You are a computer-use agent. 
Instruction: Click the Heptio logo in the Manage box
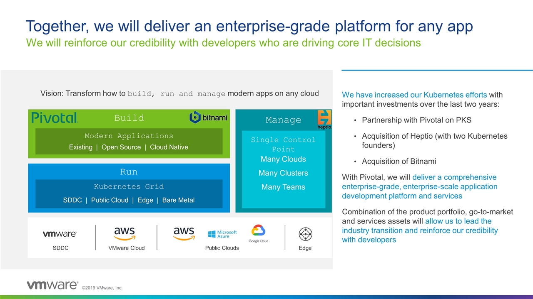pyautogui.click(x=324, y=119)
